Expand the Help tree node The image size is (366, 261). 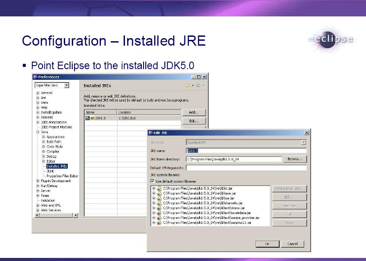tap(38, 108)
